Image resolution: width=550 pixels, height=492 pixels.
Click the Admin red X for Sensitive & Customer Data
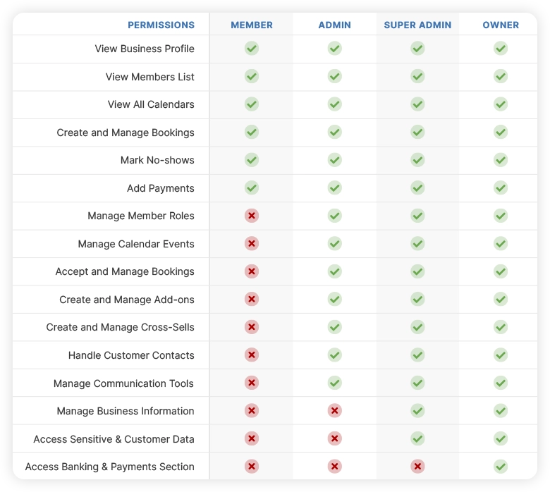335,438
